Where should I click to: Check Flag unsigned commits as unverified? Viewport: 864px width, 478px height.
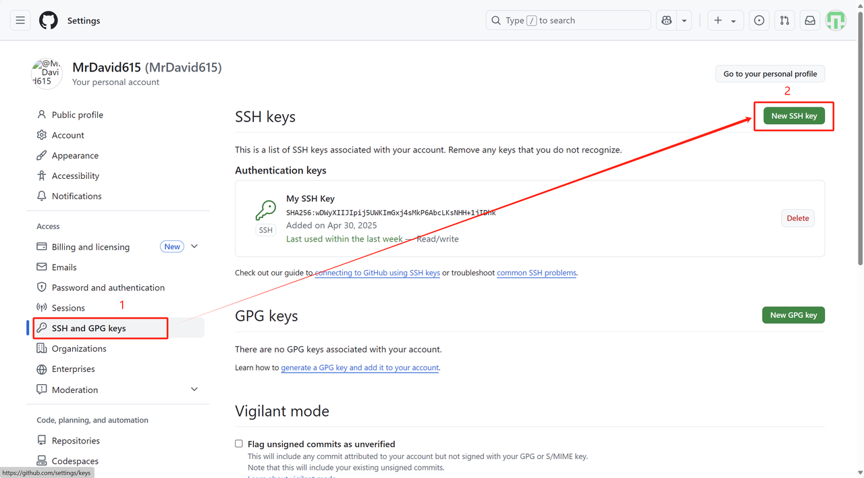pos(239,444)
